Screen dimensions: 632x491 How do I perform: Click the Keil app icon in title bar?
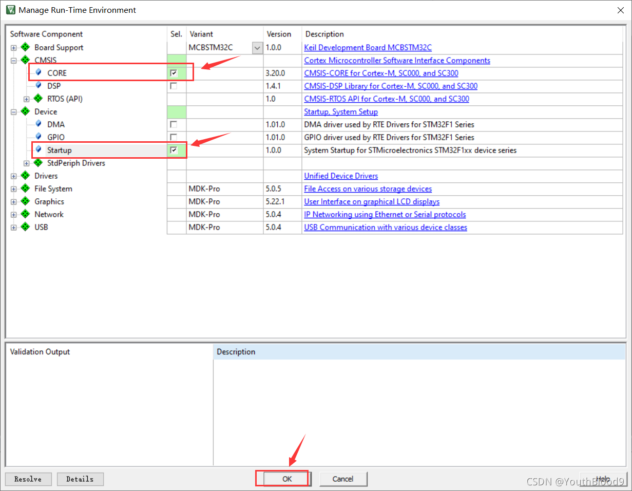click(x=10, y=10)
